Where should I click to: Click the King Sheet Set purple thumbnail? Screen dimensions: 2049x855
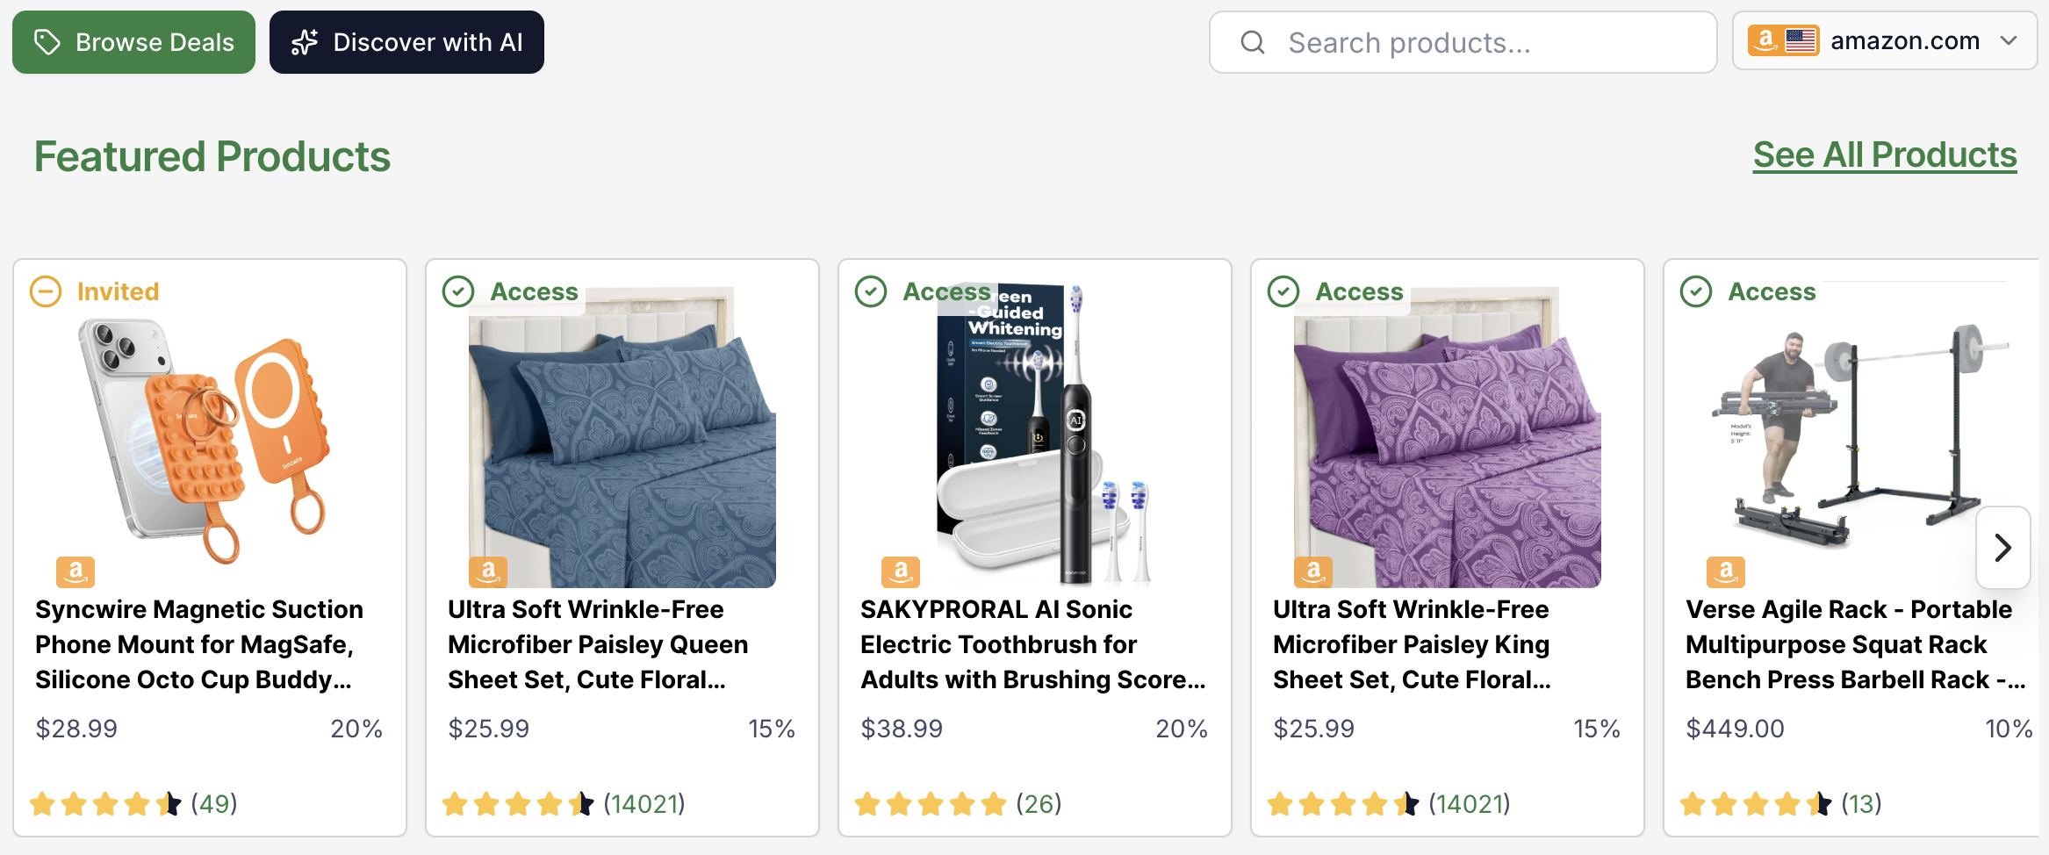click(x=1447, y=439)
